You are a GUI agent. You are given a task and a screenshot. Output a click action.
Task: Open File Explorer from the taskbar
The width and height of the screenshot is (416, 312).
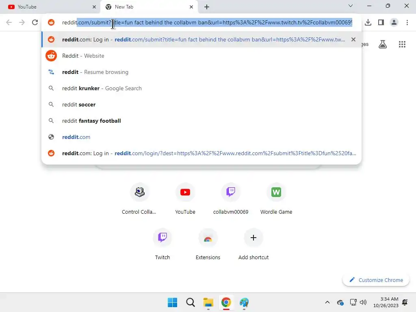coord(208,302)
